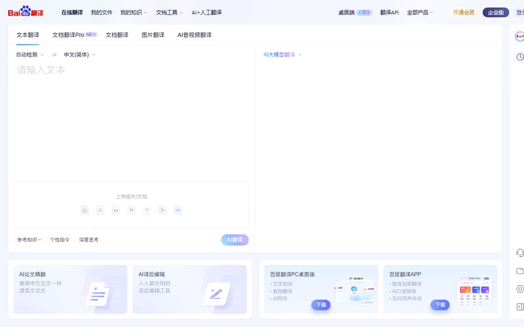The height and width of the screenshot is (327, 524).
Task: Click the Baidu Translate logo
Action: [26, 12]
